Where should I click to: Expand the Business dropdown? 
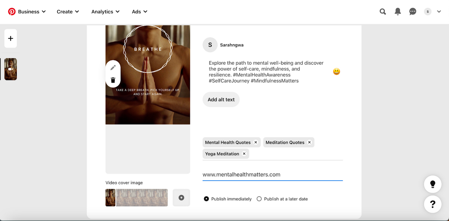tap(30, 11)
